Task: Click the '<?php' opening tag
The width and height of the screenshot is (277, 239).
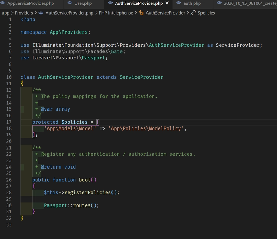Action: (x=28, y=19)
